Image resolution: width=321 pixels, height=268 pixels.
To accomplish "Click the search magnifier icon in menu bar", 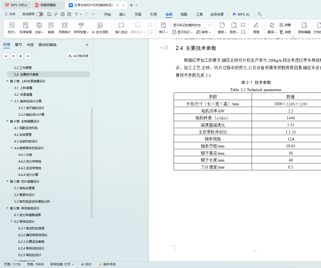I will click(260, 14).
